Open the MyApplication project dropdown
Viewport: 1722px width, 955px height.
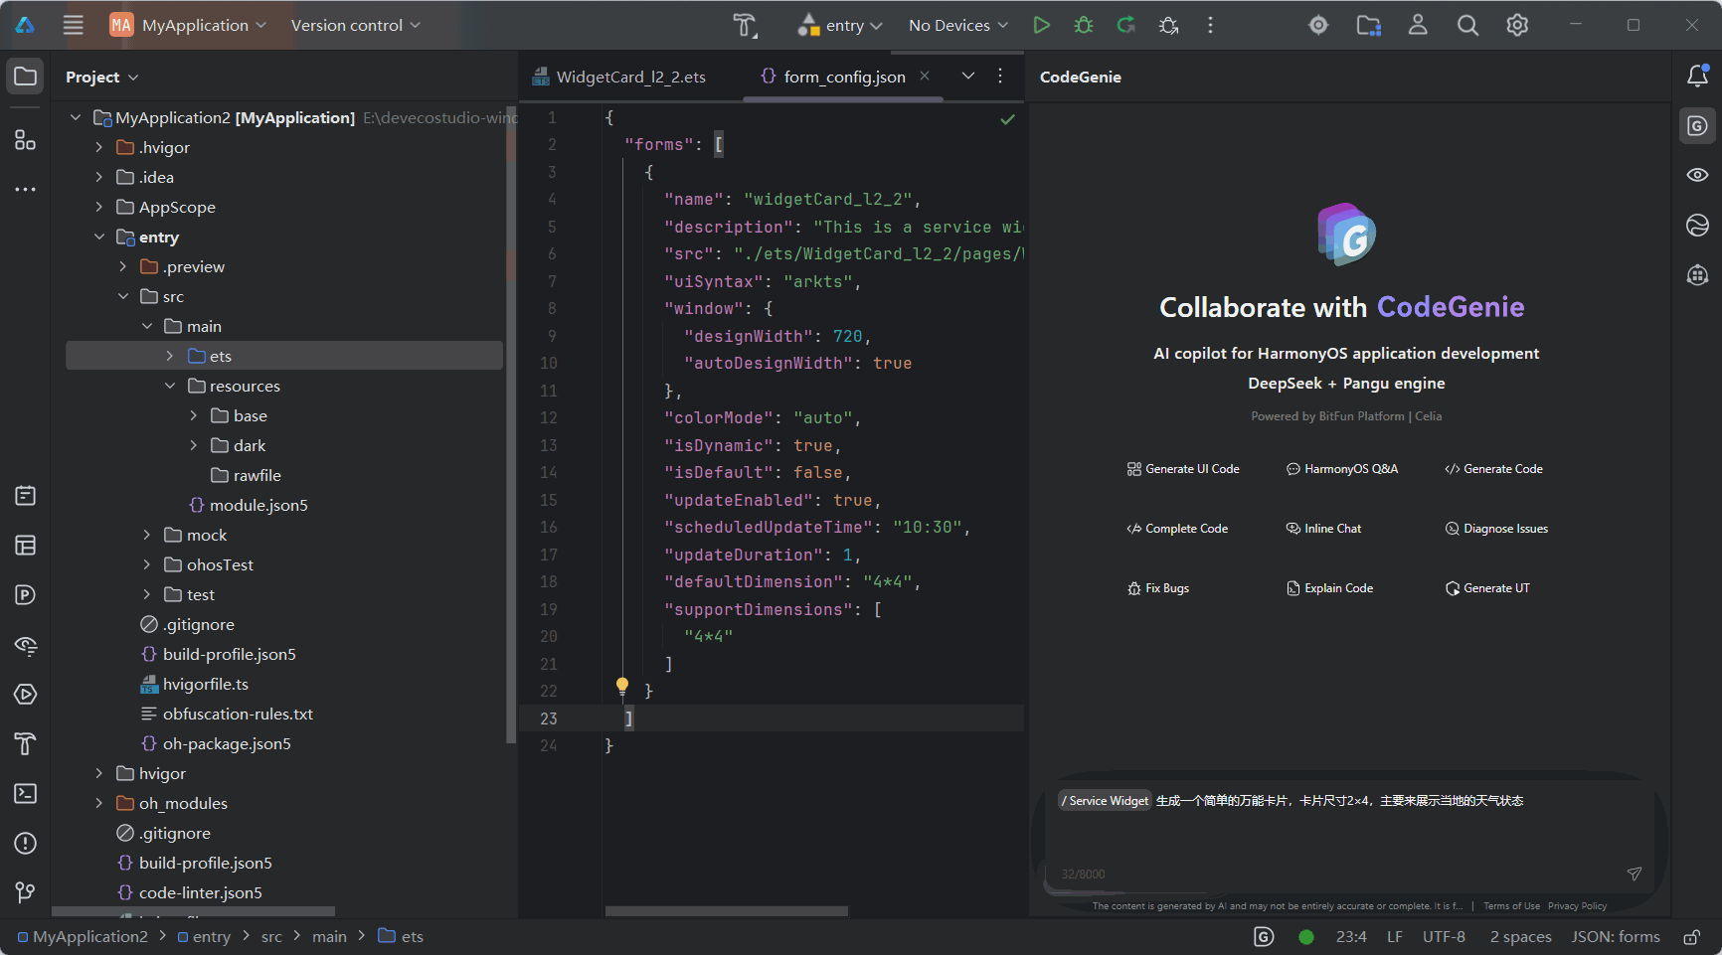click(x=188, y=25)
